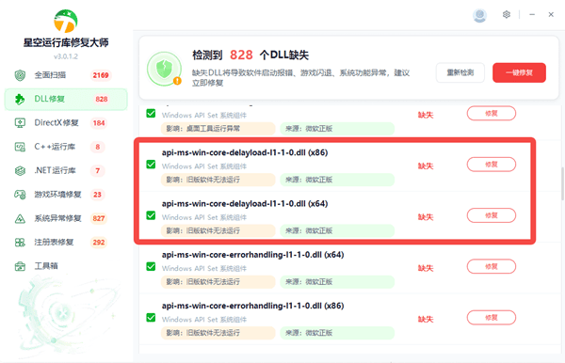Click the 全面扫描 shield icon
Viewport: 565px width, 363px height.
point(20,75)
